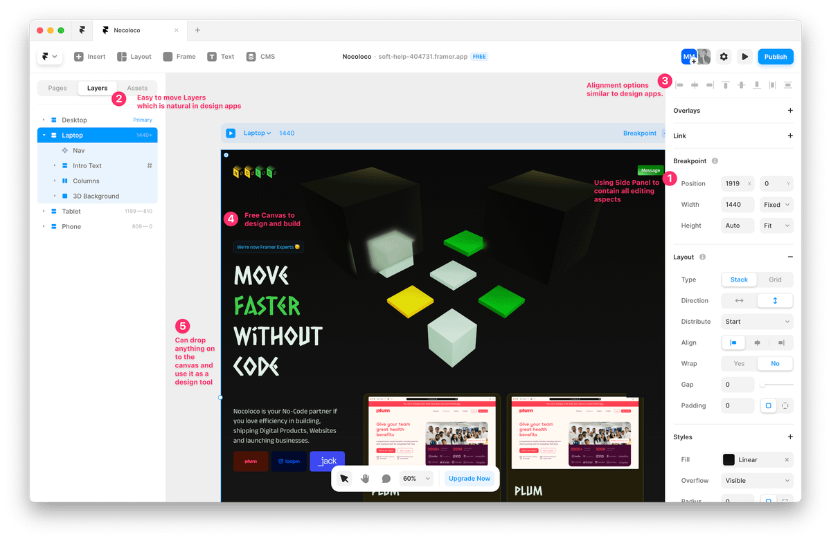831x541 pixels.
Task: Distribute vertically in alignment bar
Action: 788,85
